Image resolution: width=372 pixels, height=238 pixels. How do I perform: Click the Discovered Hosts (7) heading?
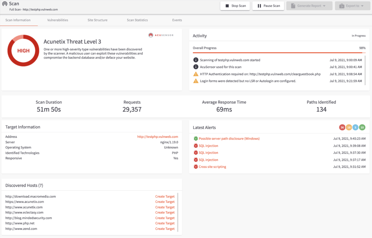[x=24, y=185]
